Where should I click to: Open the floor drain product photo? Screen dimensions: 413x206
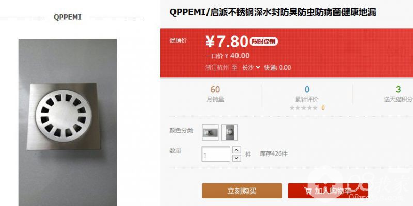point(68,122)
